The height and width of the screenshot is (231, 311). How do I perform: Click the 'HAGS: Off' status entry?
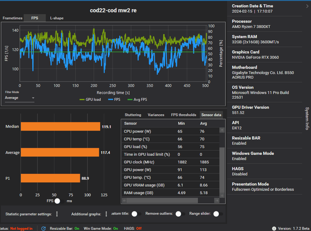pyautogui.click(x=133, y=229)
